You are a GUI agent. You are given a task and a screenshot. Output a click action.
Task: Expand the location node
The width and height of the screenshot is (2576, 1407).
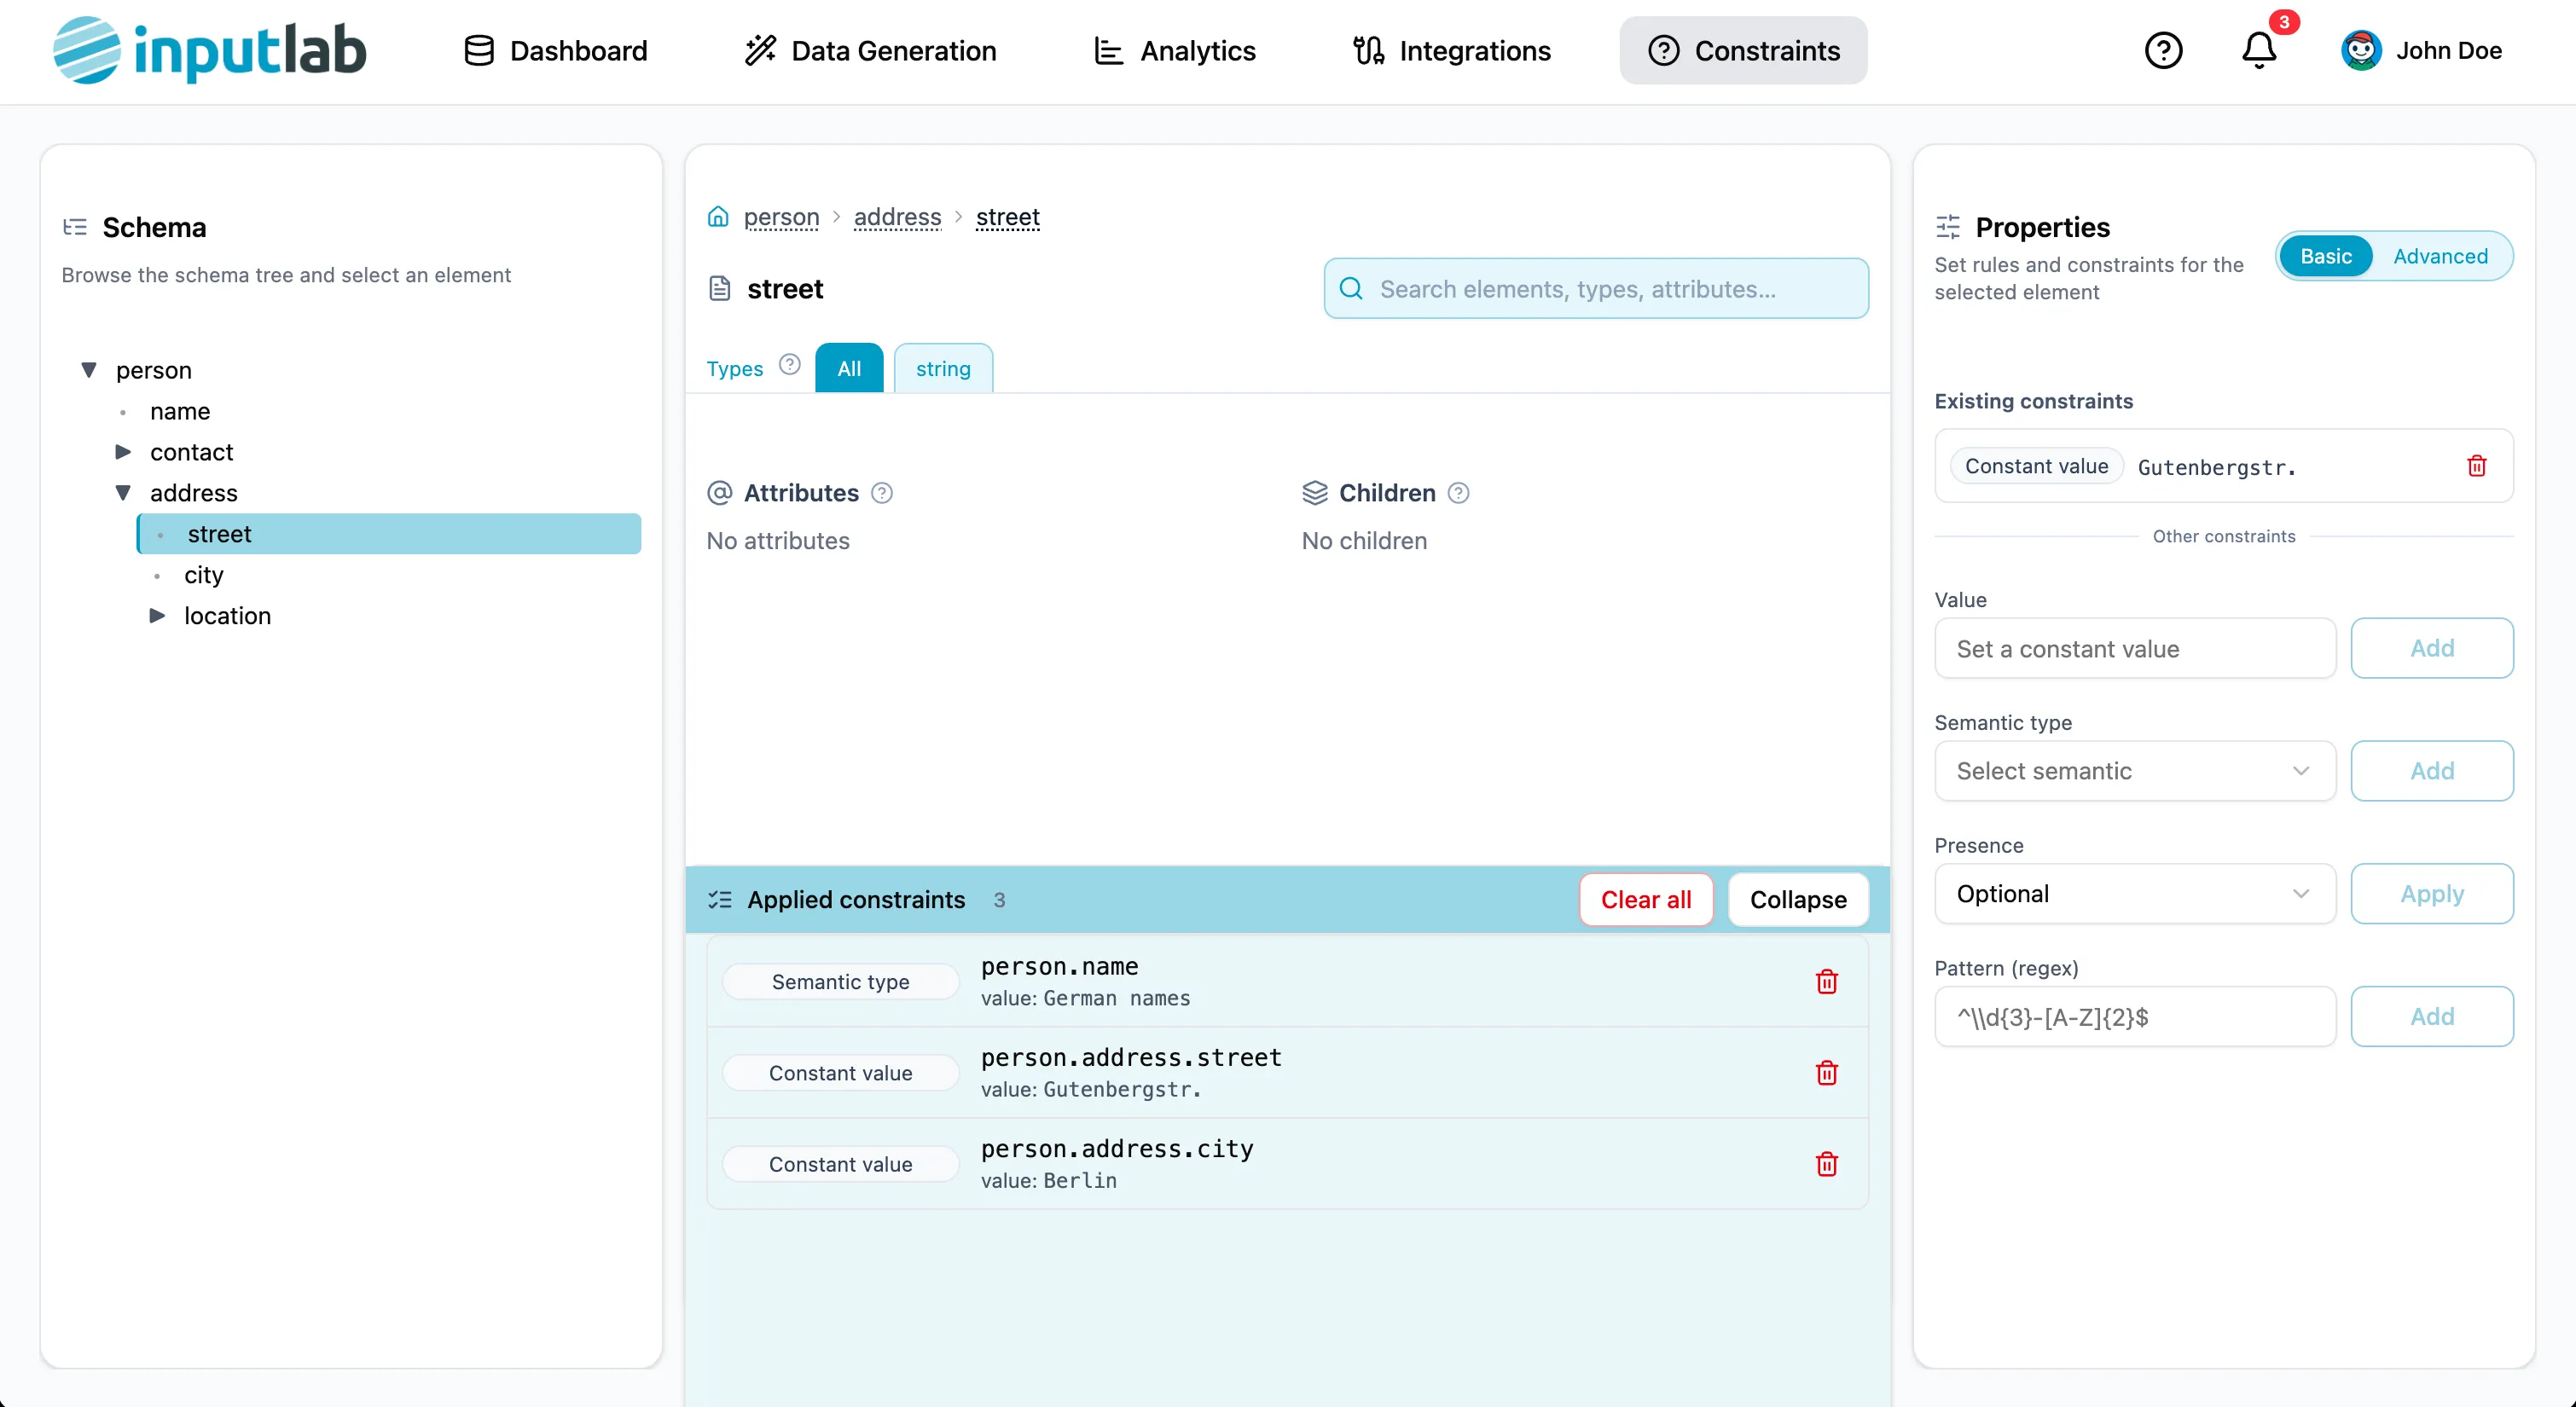point(157,616)
